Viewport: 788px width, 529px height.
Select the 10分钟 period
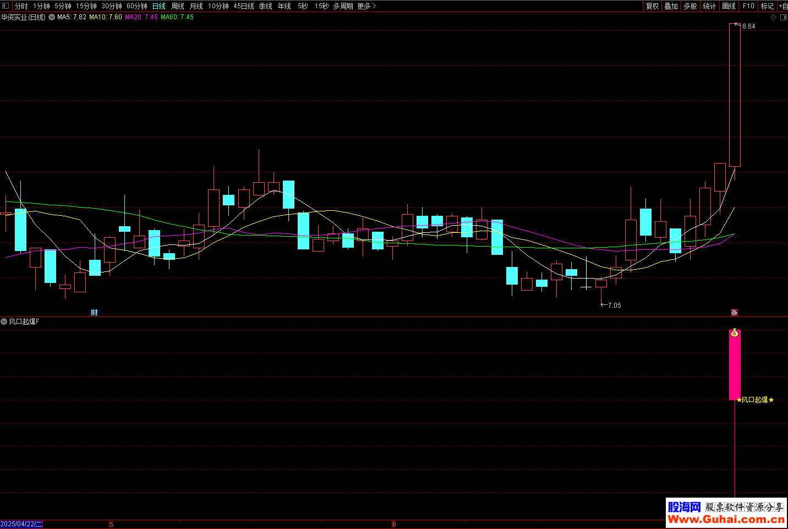tap(218, 6)
